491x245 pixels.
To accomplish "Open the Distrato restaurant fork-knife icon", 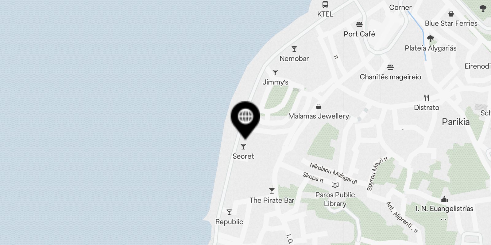I will click(427, 98).
